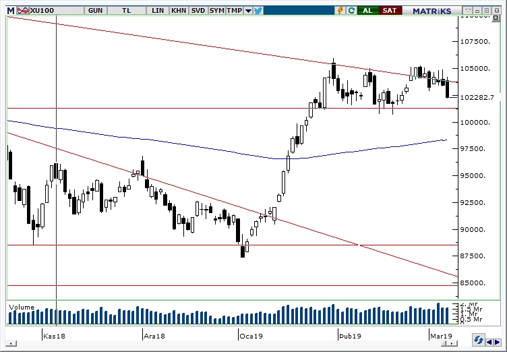The image size is (507, 352).
Task: Open the window dropdown triangle near MATRIKS
Action: [468, 11]
